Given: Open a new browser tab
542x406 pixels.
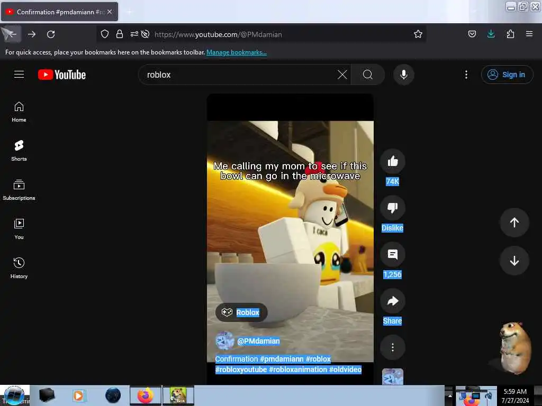Looking at the screenshot, I should [x=129, y=12].
